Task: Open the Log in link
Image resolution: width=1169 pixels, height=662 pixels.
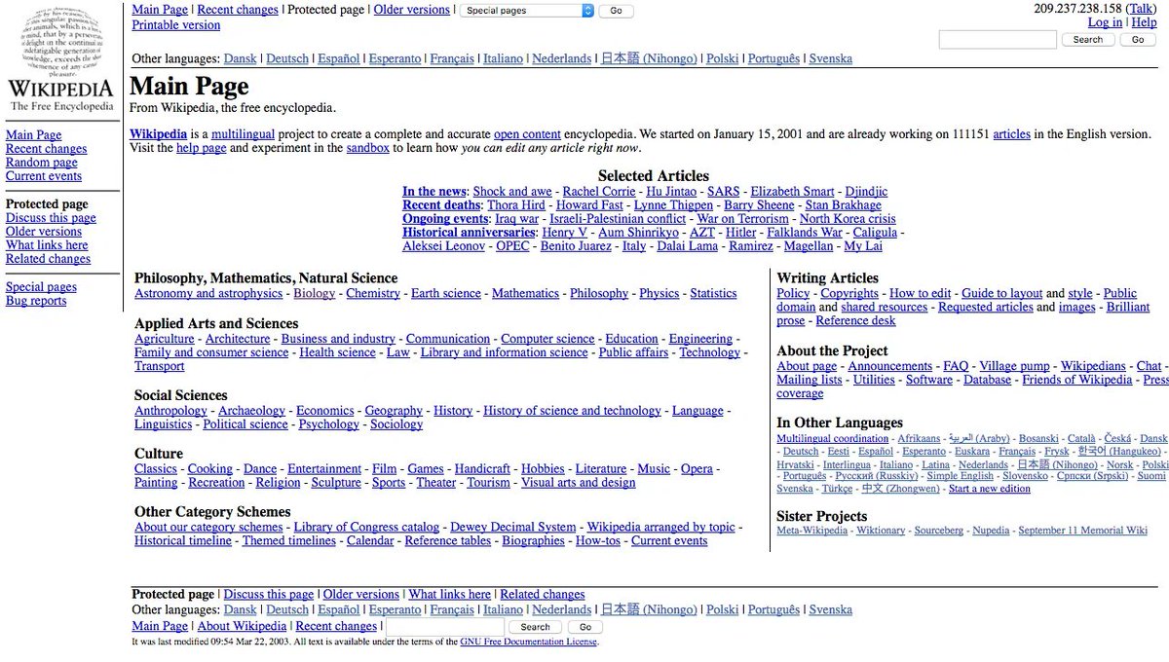Action: point(1105,22)
